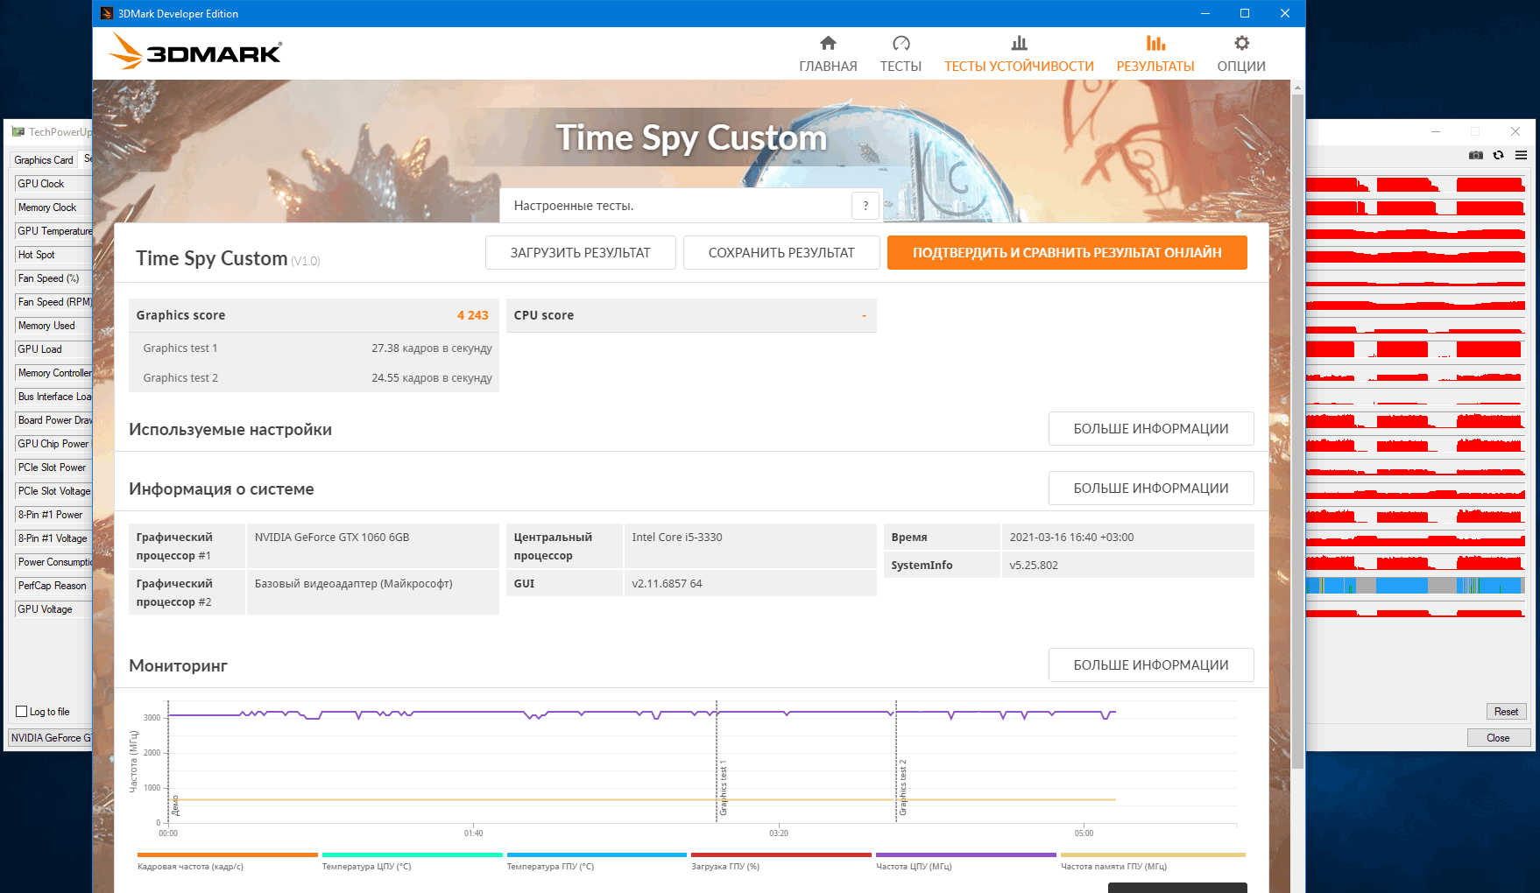Click the GPU Clock sensor in GPU-Z
Image resolution: width=1540 pixels, height=893 pixels.
pyautogui.click(x=53, y=184)
